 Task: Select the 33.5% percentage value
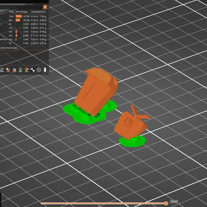(26, 17)
